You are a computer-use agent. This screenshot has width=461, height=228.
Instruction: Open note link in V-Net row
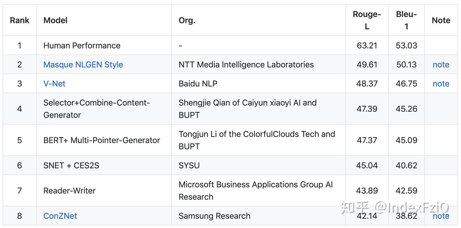coord(441,84)
